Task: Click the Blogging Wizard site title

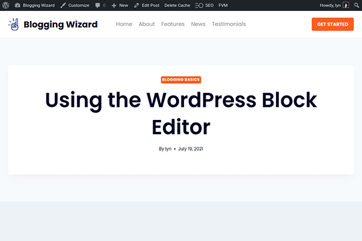Action: pos(61,24)
